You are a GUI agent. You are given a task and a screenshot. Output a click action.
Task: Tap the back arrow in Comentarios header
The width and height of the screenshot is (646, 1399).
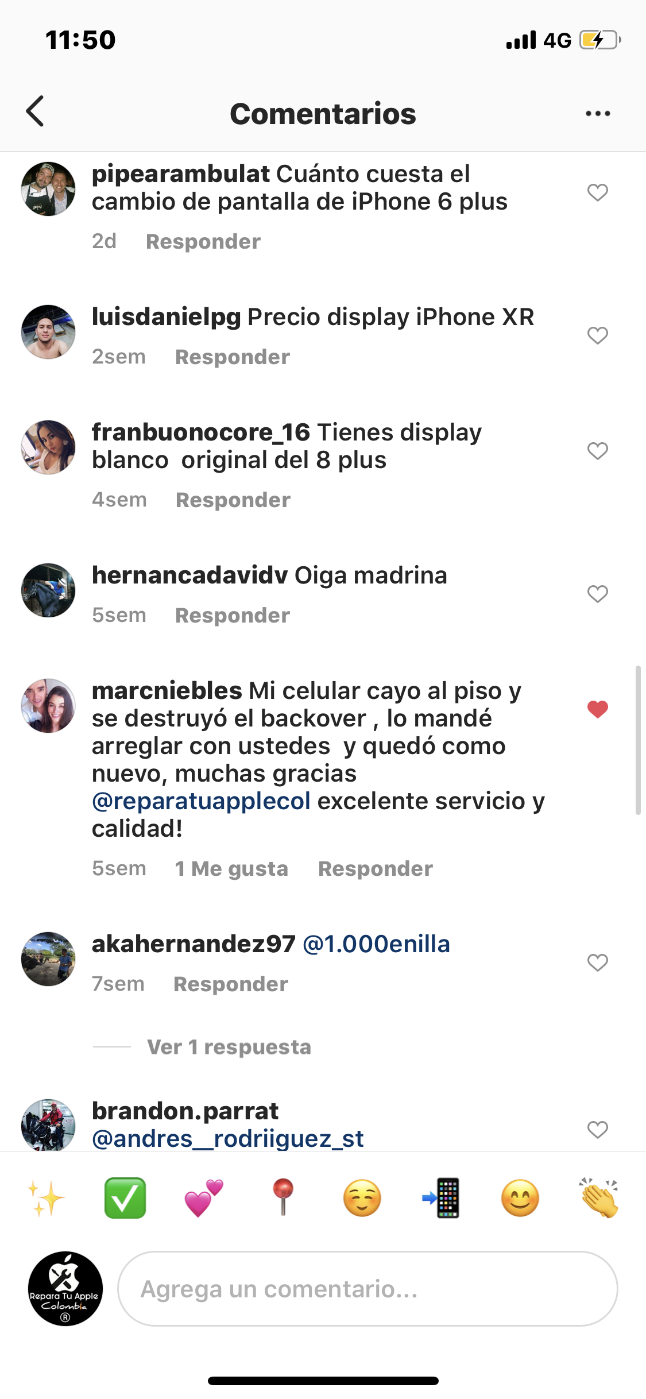click(x=35, y=111)
